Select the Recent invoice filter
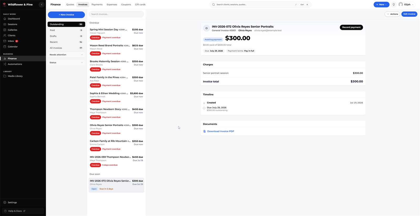The height and width of the screenshot is (216, 420). coord(66,42)
